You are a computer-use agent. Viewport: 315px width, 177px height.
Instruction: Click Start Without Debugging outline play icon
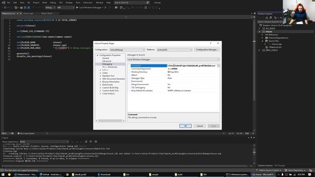(105, 7)
